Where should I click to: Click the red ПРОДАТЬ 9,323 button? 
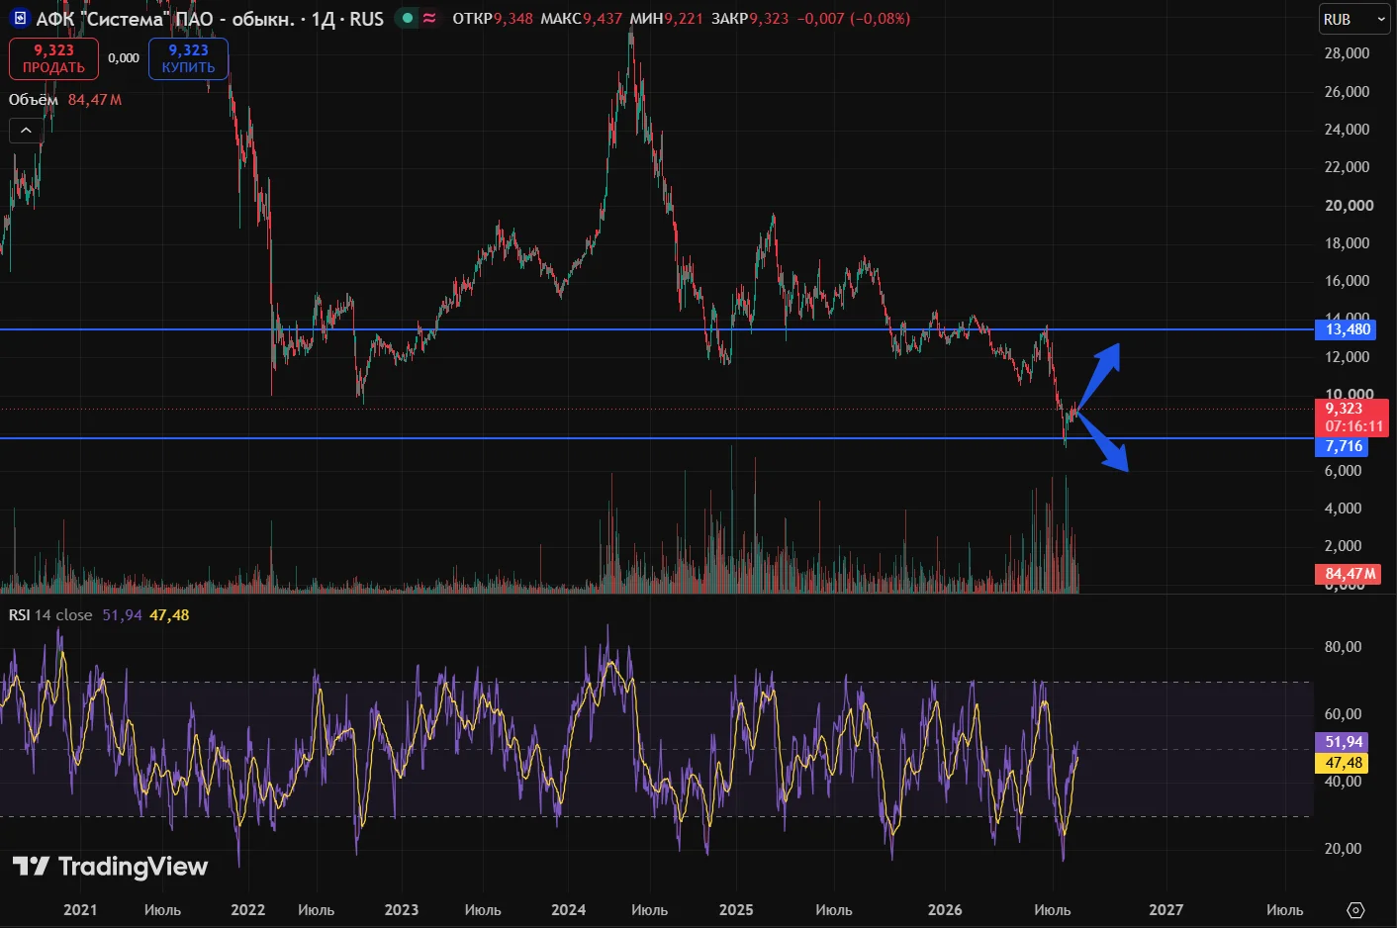point(53,58)
